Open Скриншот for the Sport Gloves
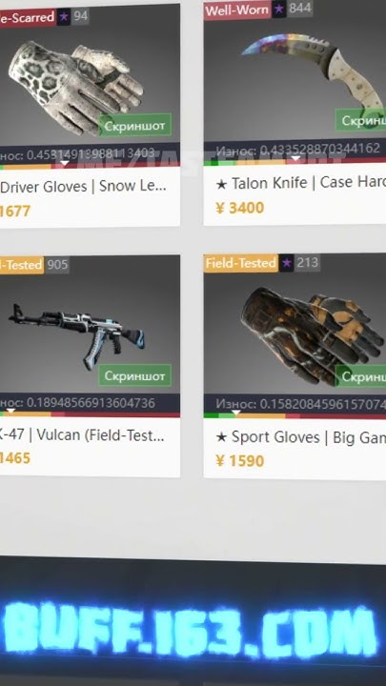This screenshot has height=686, width=386. pos(361,376)
